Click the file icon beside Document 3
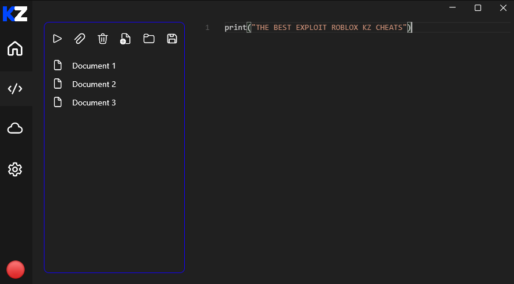 click(58, 102)
